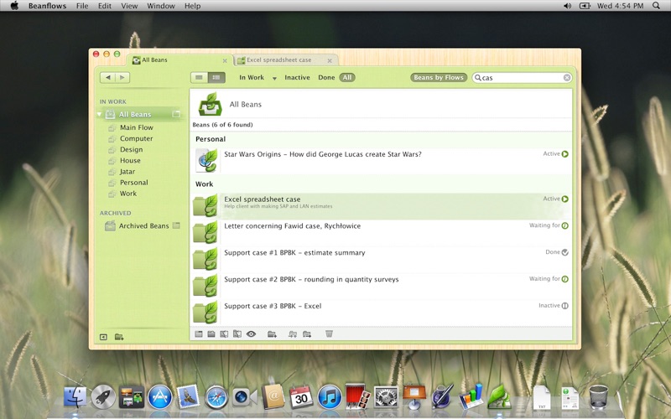This screenshot has height=419, width=671.
Task: Click the first window-style icon in bottom toolbar
Action: pyautogui.click(x=199, y=334)
